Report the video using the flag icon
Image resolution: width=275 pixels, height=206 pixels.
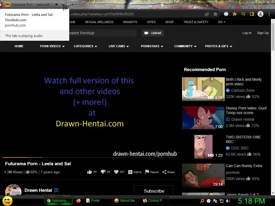pos(147,172)
